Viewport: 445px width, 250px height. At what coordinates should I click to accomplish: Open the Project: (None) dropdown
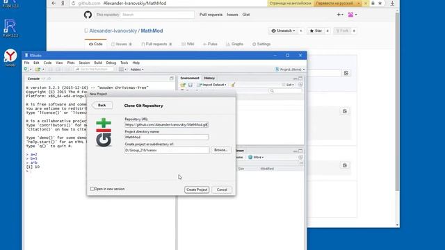point(290,69)
